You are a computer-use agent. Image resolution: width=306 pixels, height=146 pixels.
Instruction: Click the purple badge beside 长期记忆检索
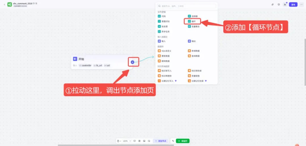(206, 81)
